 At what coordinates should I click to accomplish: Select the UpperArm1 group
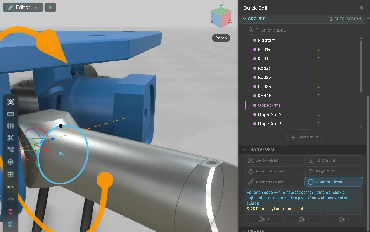tap(269, 105)
